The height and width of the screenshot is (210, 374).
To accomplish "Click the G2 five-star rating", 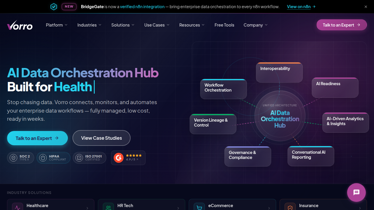I will (x=134, y=155).
